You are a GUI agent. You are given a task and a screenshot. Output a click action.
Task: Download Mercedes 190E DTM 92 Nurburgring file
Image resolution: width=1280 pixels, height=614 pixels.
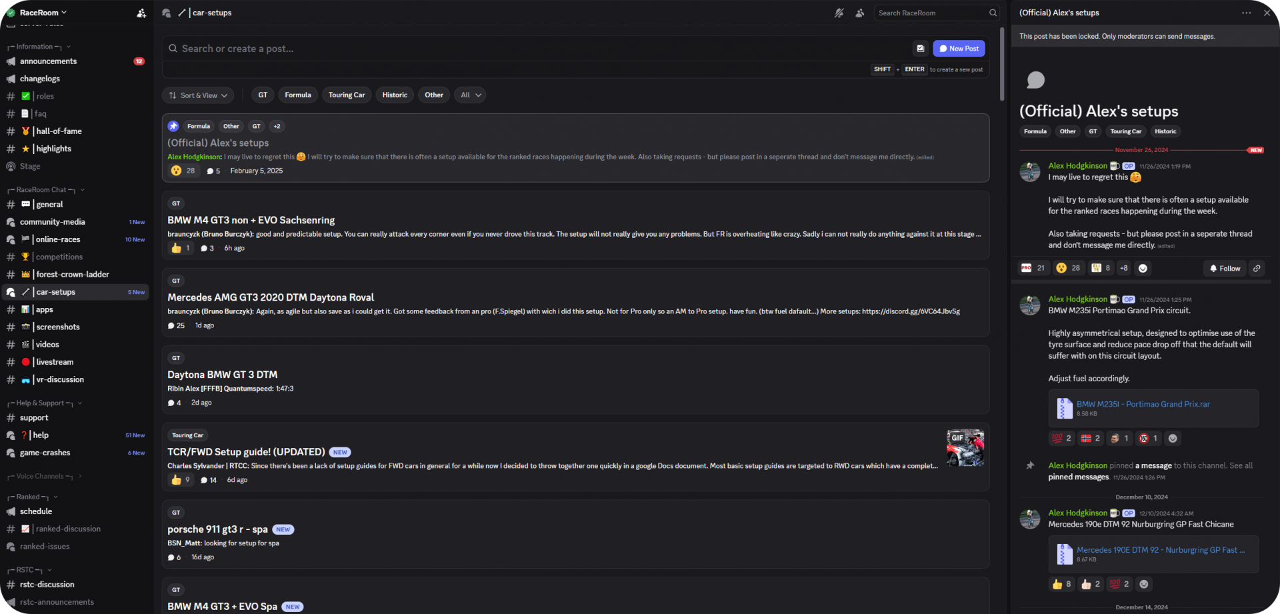1161,550
